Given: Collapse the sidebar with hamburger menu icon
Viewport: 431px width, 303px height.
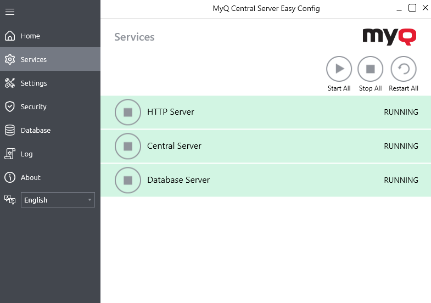Looking at the screenshot, I should pyautogui.click(x=9, y=12).
